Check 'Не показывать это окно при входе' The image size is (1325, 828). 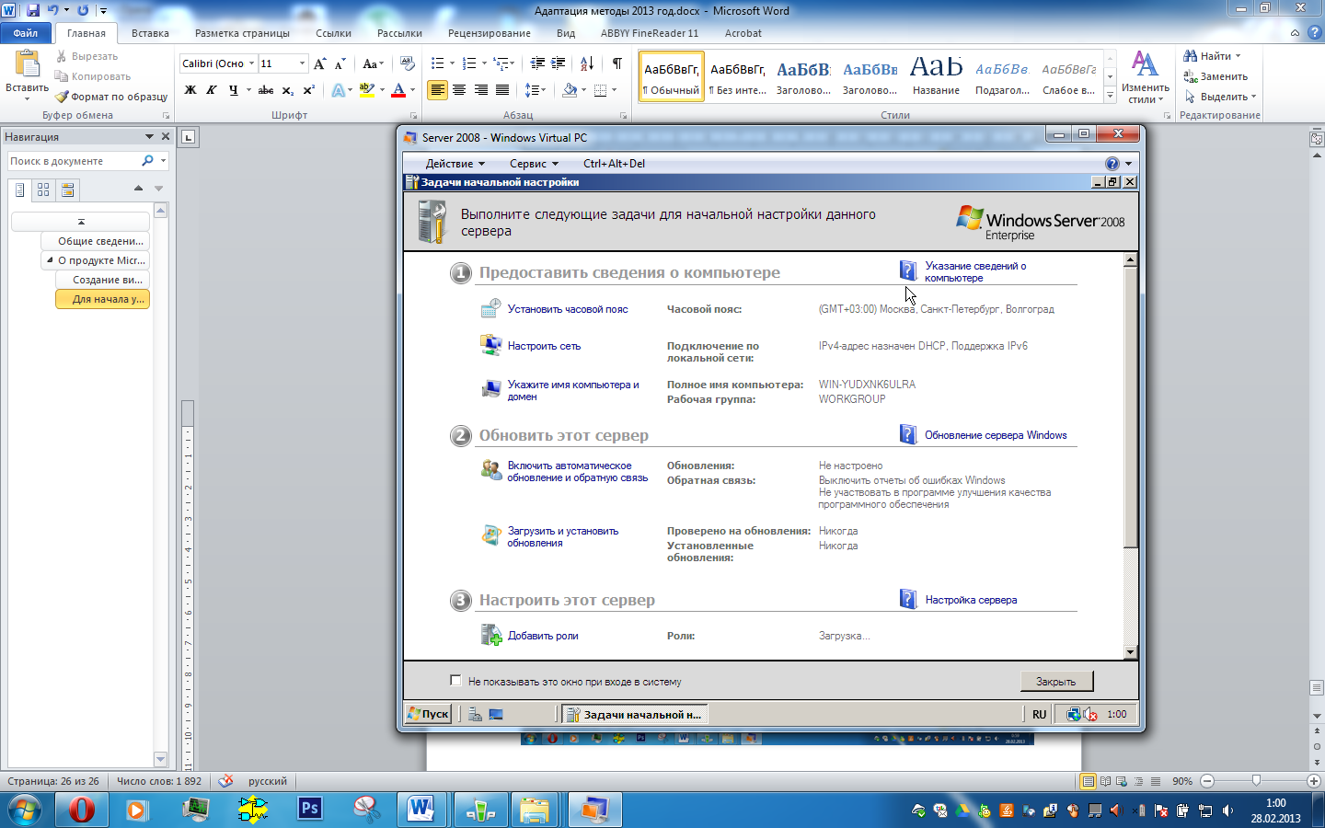(455, 681)
